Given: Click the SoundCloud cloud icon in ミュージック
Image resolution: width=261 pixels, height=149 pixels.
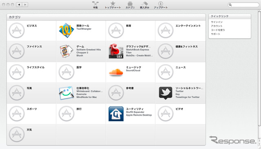Looking at the screenshot, I should 116,72.
